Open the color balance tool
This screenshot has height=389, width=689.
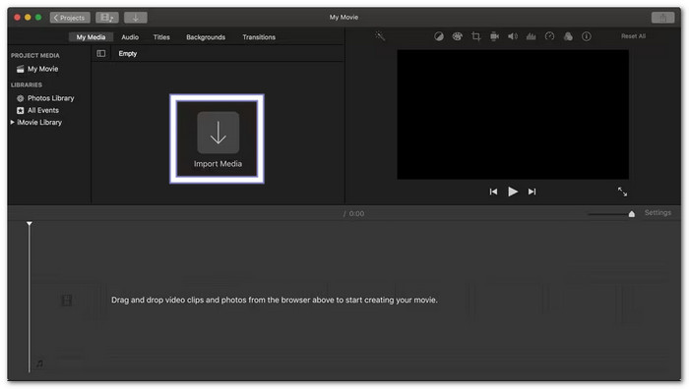439,36
